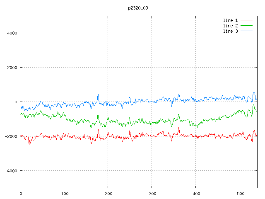
Task: Click the blue line 3 legend sample
Action: pyautogui.click(x=246, y=32)
